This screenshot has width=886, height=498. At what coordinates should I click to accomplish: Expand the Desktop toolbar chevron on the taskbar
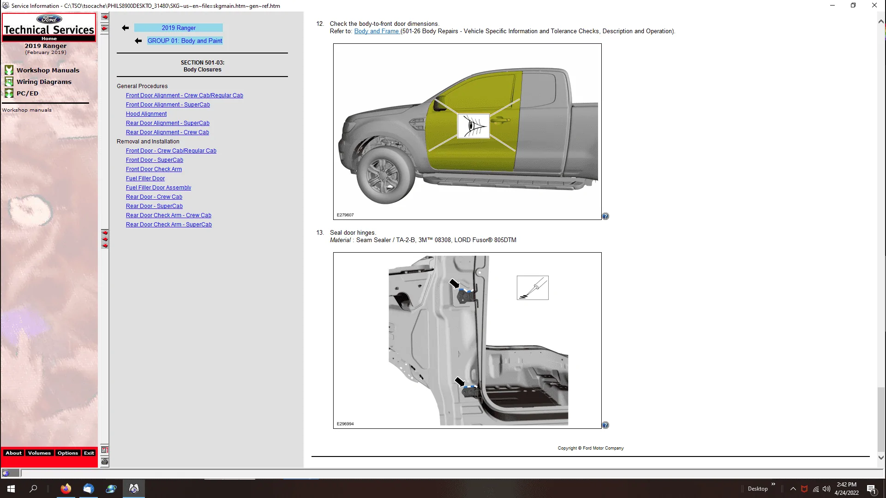pyautogui.click(x=773, y=484)
